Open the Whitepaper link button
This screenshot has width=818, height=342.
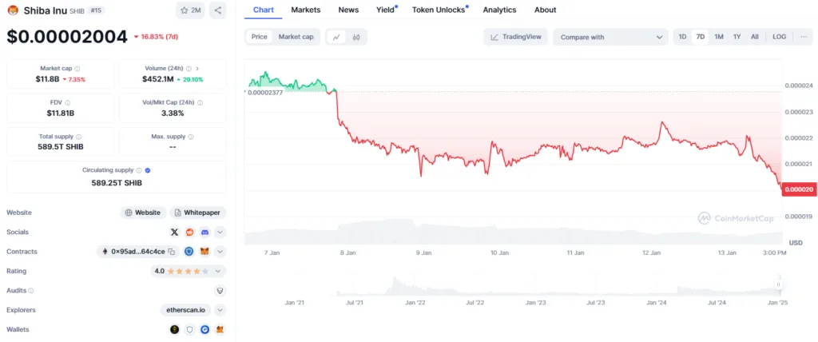pos(198,213)
